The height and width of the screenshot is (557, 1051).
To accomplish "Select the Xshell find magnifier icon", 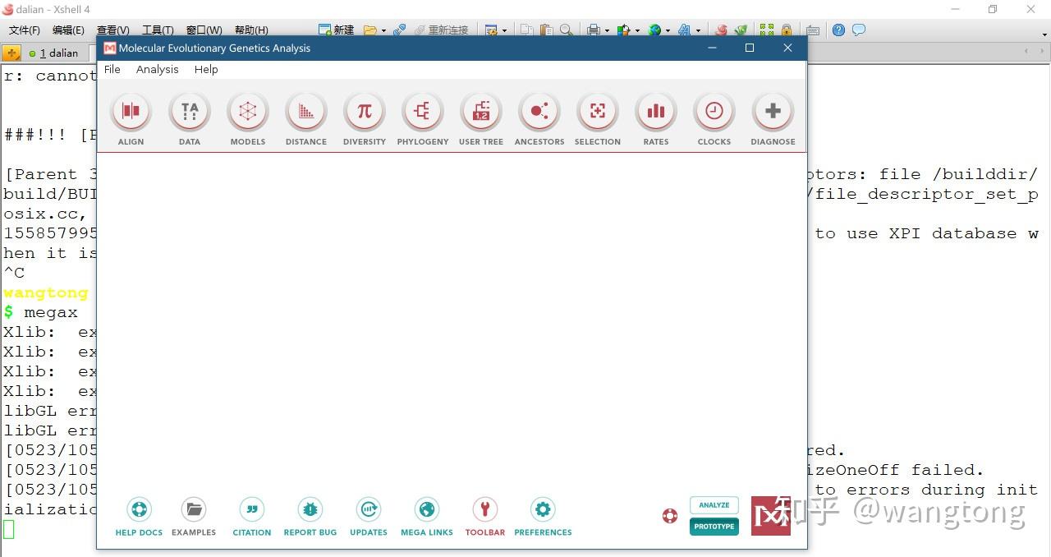I will tap(567, 30).
